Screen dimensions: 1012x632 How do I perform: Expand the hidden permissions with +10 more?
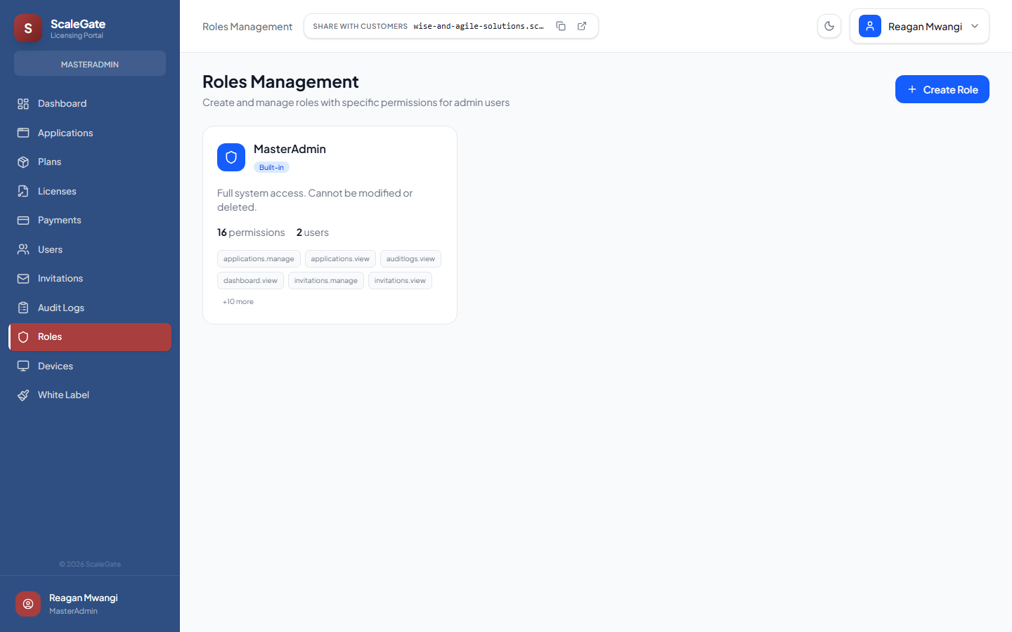pyautogui.click(x=238, y=301)
